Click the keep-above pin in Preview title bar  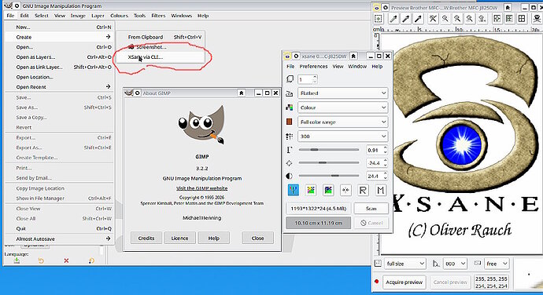[508, 7]
